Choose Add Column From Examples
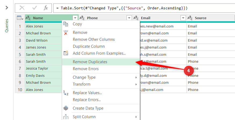The height and width of the screenshot is (120, 235). coord(101,53)
